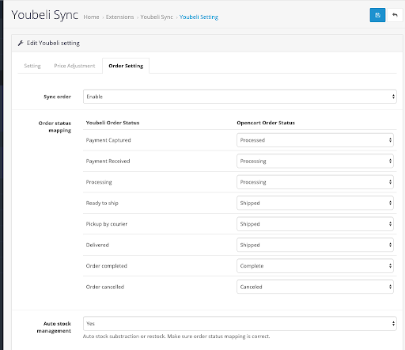
Task: Open the Order cancelled status dropdown
Action: [315, 287]
